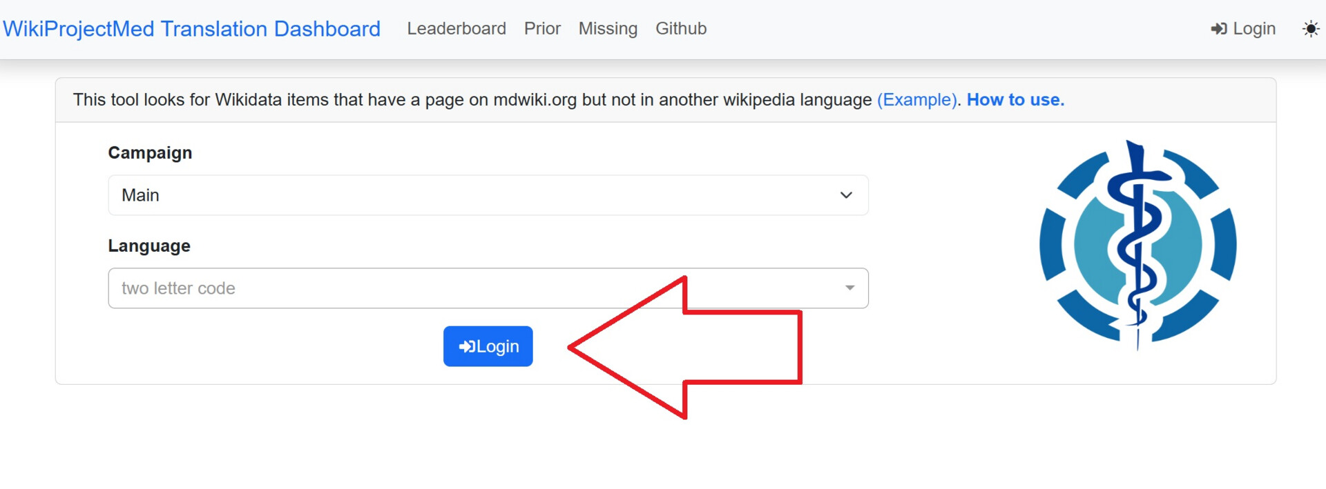Open the Leaderboard menu item
1326x489 pixels.
[x=457, y=29]
